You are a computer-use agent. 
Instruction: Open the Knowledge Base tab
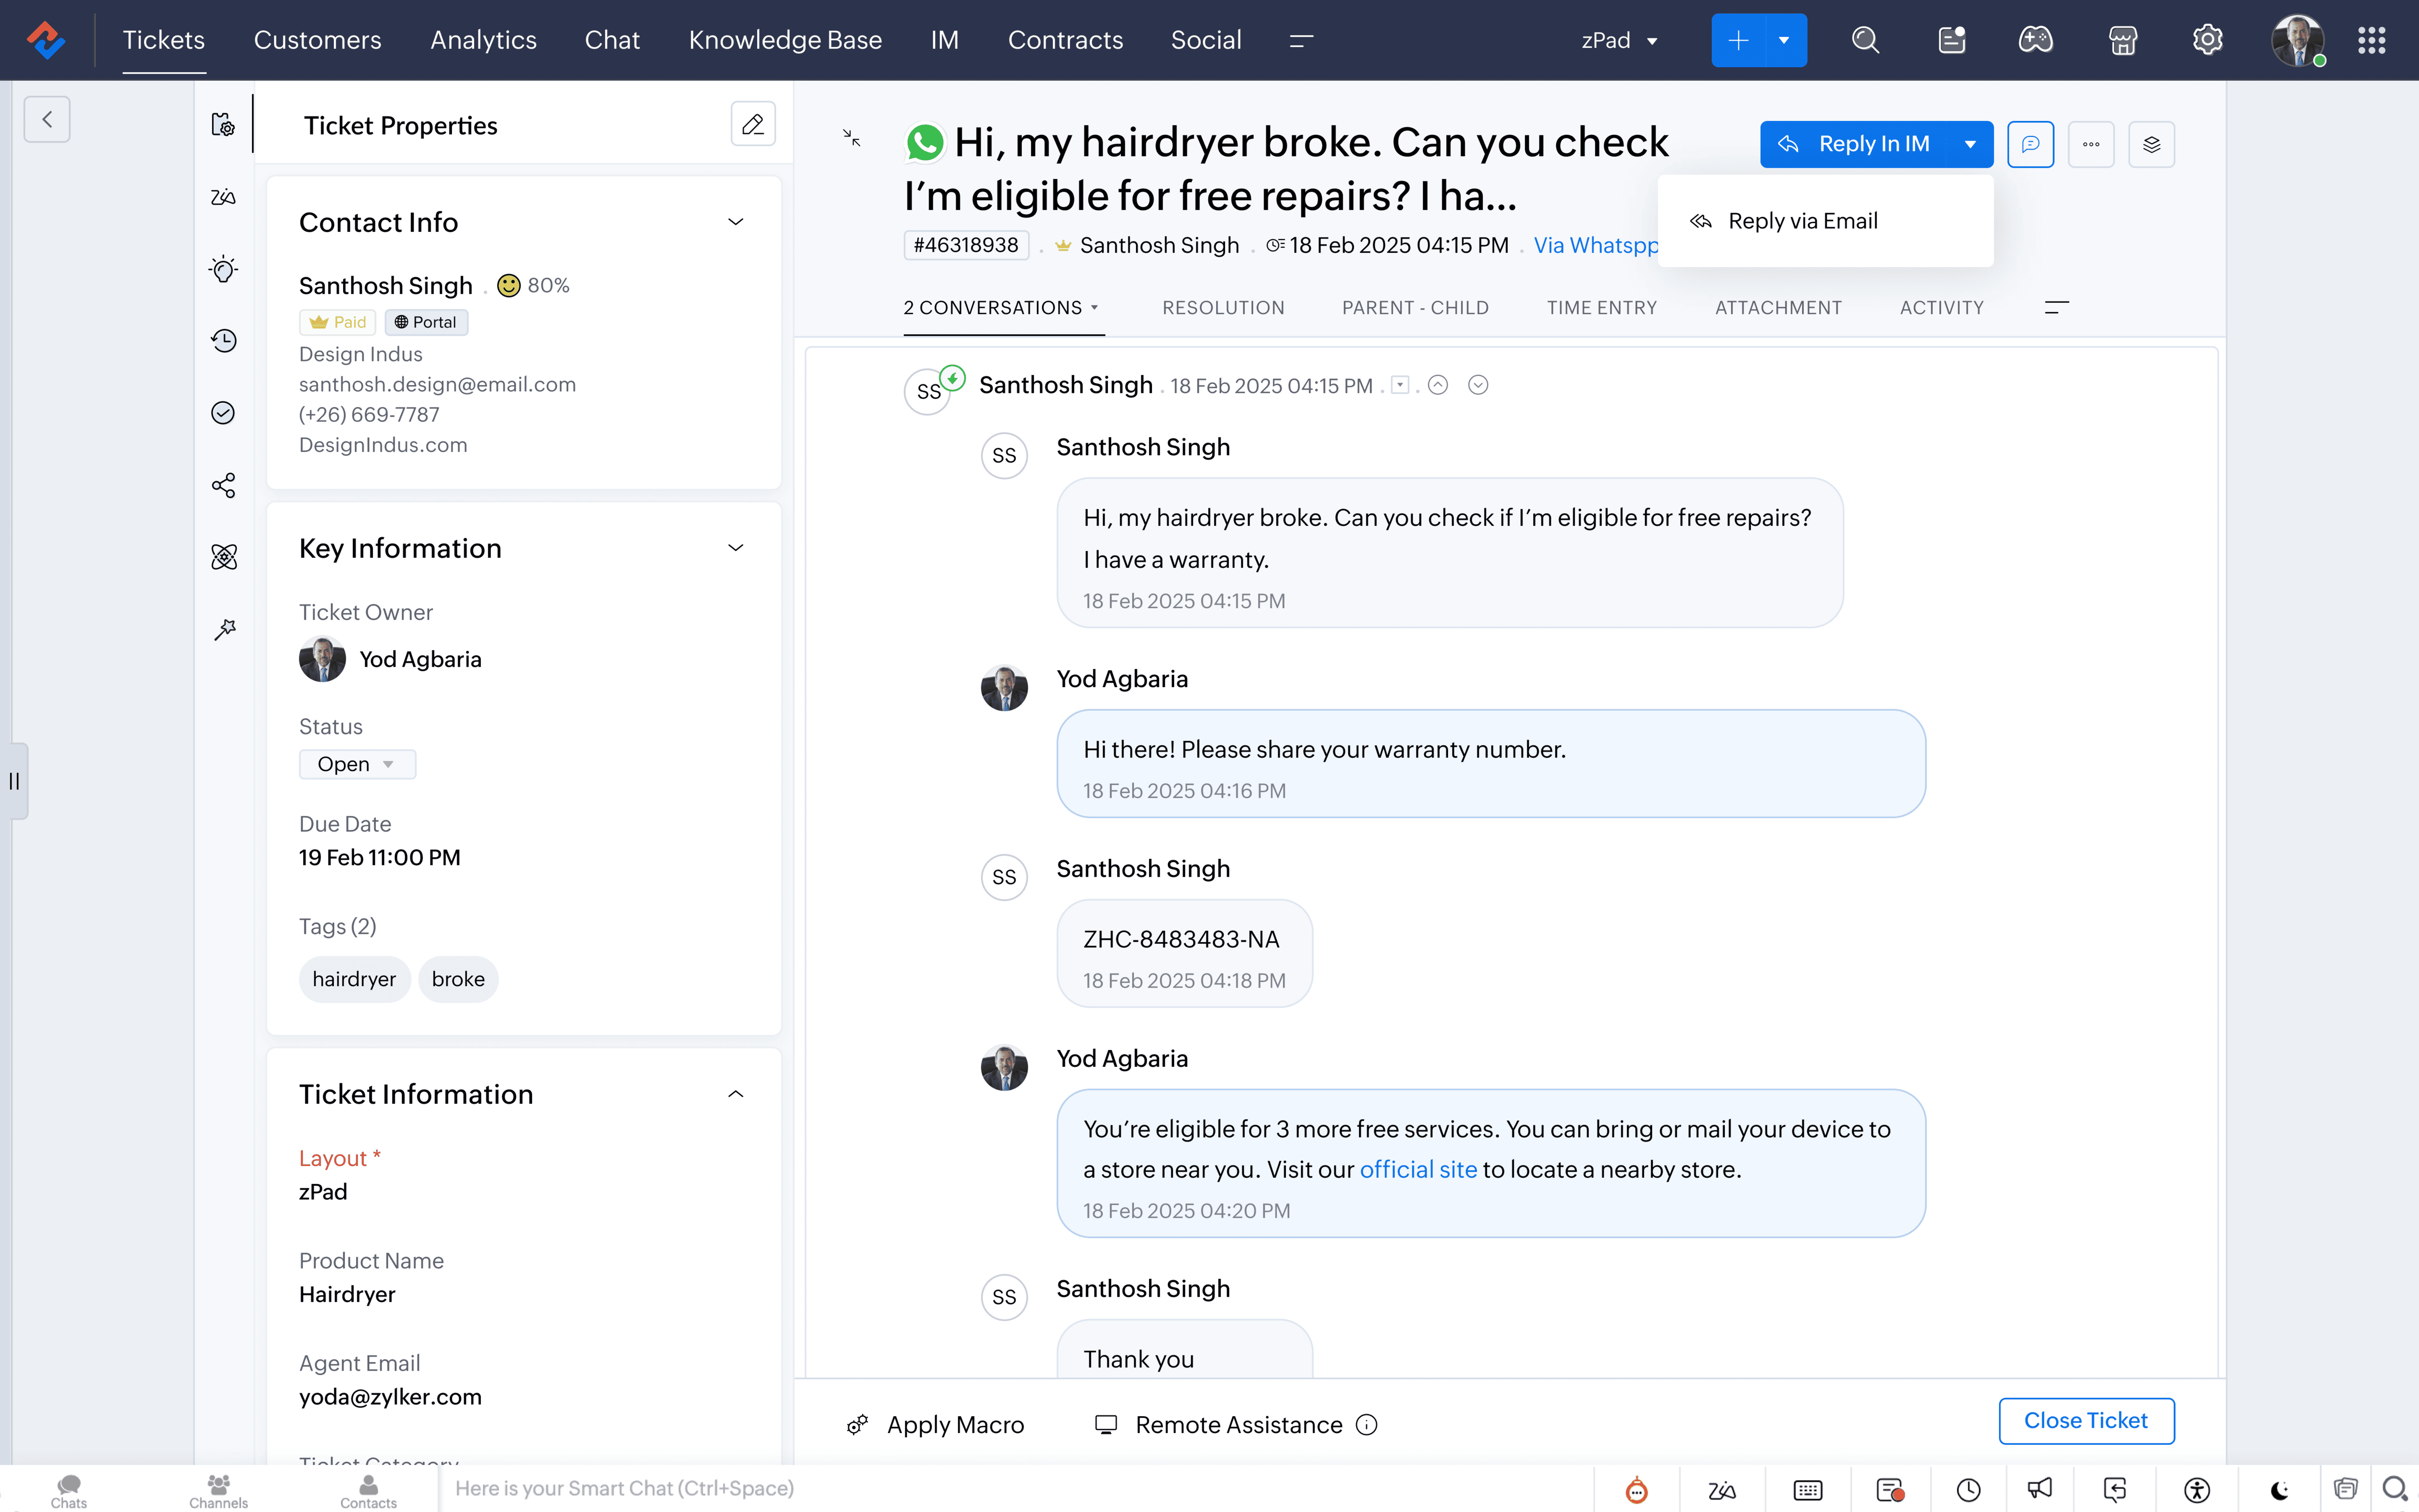point(785,40)
